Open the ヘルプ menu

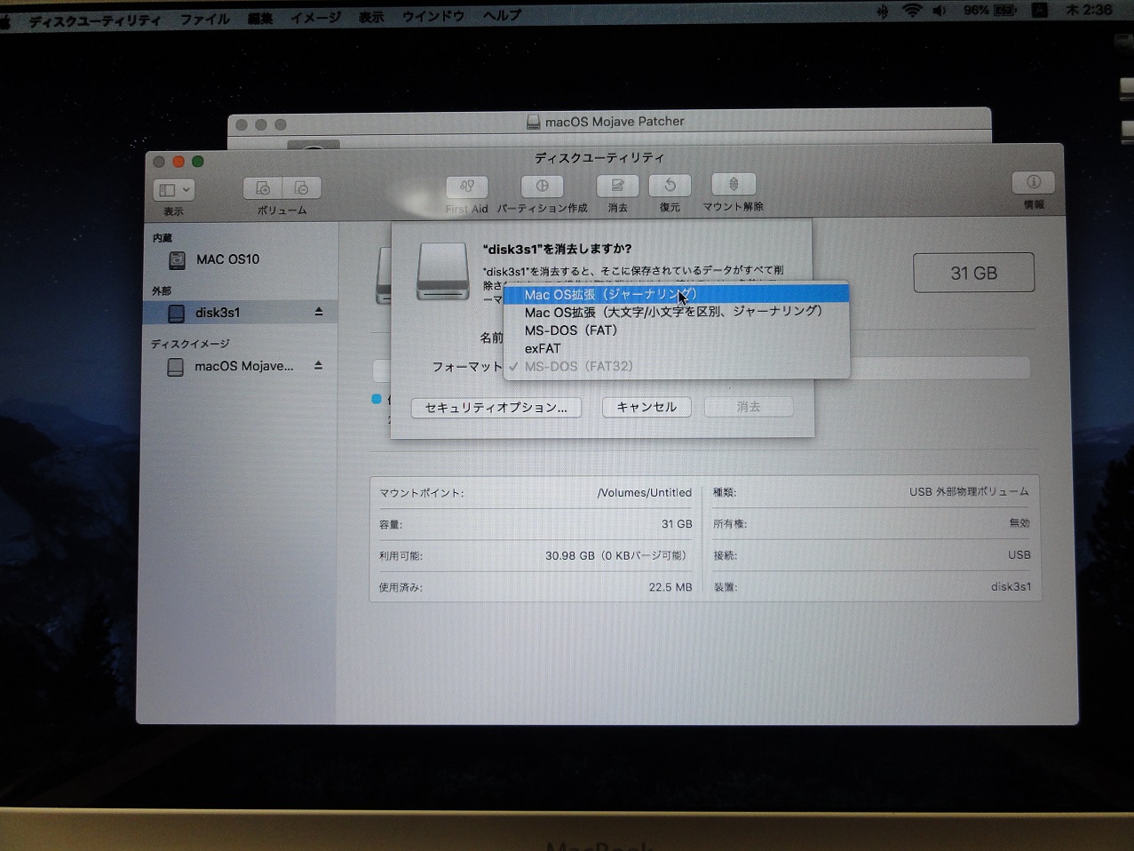tap(503, 15)
